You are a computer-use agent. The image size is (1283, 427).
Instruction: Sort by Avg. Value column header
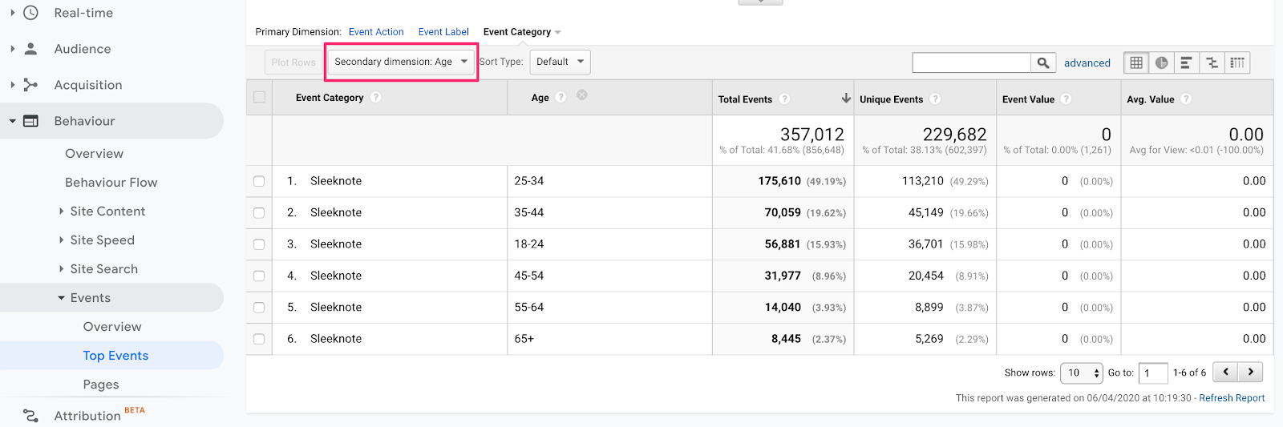click(1150, 99)
